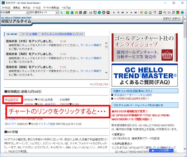Click the green circle toolbar icon
This screenshot has height=157, width=187.
99,12
